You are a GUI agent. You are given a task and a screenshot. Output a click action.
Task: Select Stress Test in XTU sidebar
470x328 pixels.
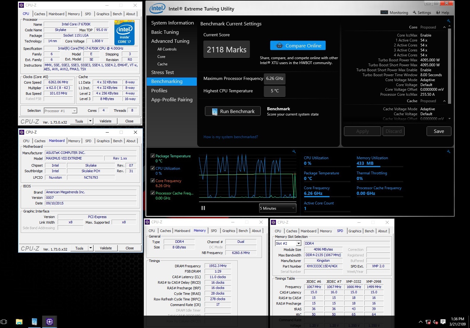[x=162, y=72]
